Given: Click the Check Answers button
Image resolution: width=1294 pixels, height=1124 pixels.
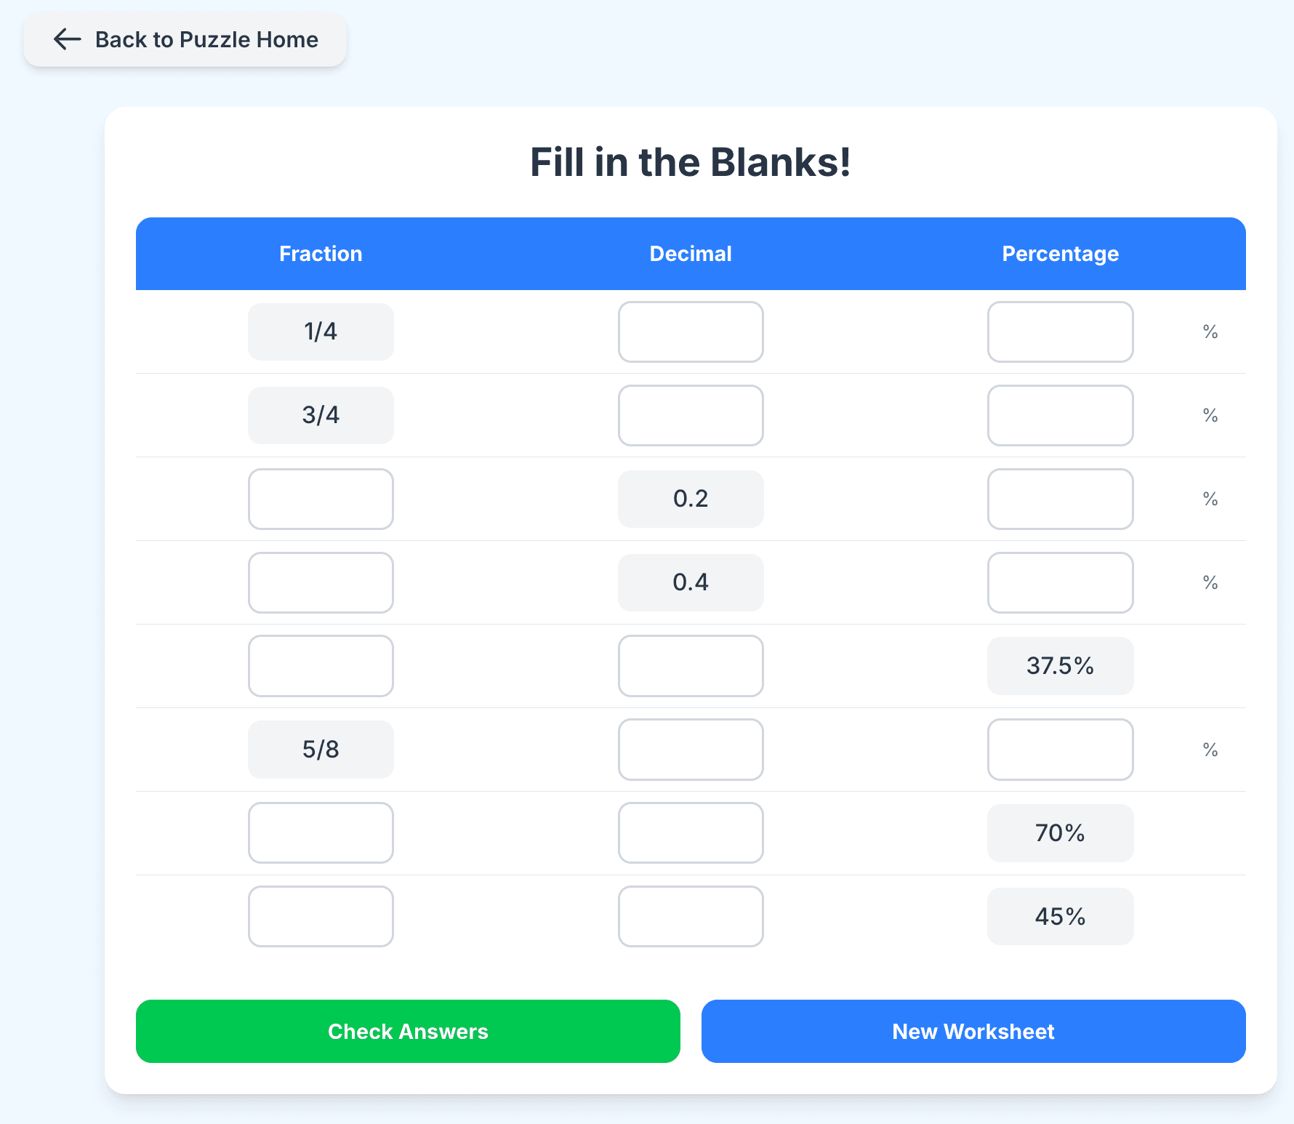Looking at the screenshot, I should tap(407, 1031).
